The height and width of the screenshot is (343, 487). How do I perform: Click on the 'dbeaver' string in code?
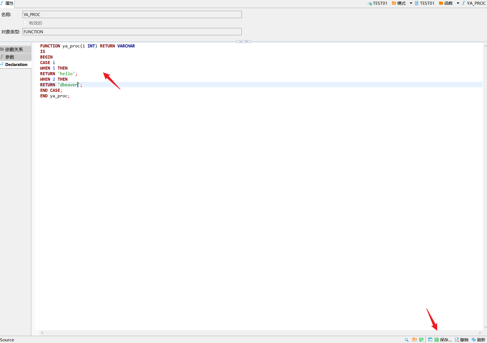[69, 85]
